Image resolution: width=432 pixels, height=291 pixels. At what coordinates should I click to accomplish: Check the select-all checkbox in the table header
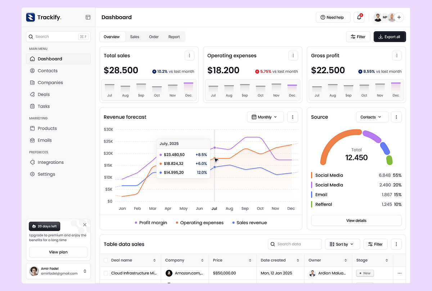pos(105,260)
